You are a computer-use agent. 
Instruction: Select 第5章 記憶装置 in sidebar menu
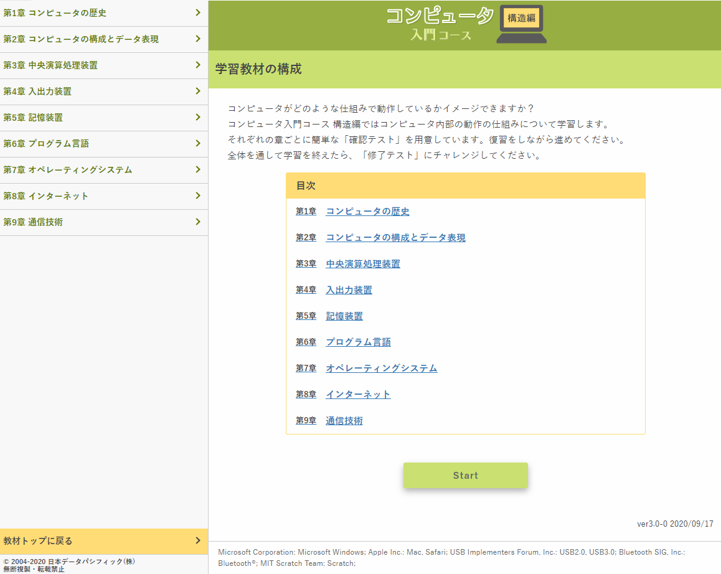[x=33, y=118]
